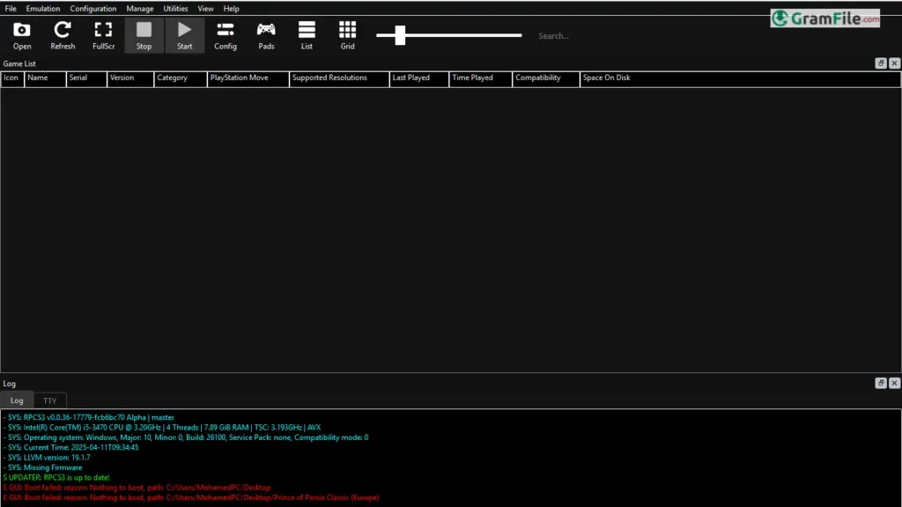The image size is (902, 507).
Task: Sort by Last Played column header
Action: pos(418,78)
